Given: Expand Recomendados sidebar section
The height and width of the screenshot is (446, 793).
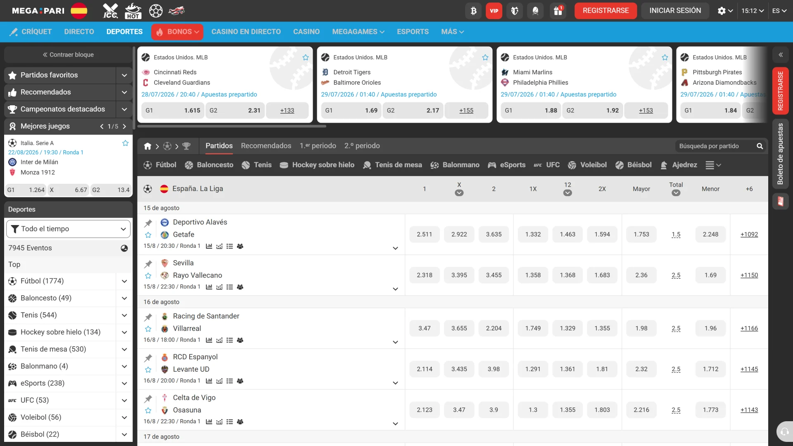Looking at the screenshot, I should (124, 92).
